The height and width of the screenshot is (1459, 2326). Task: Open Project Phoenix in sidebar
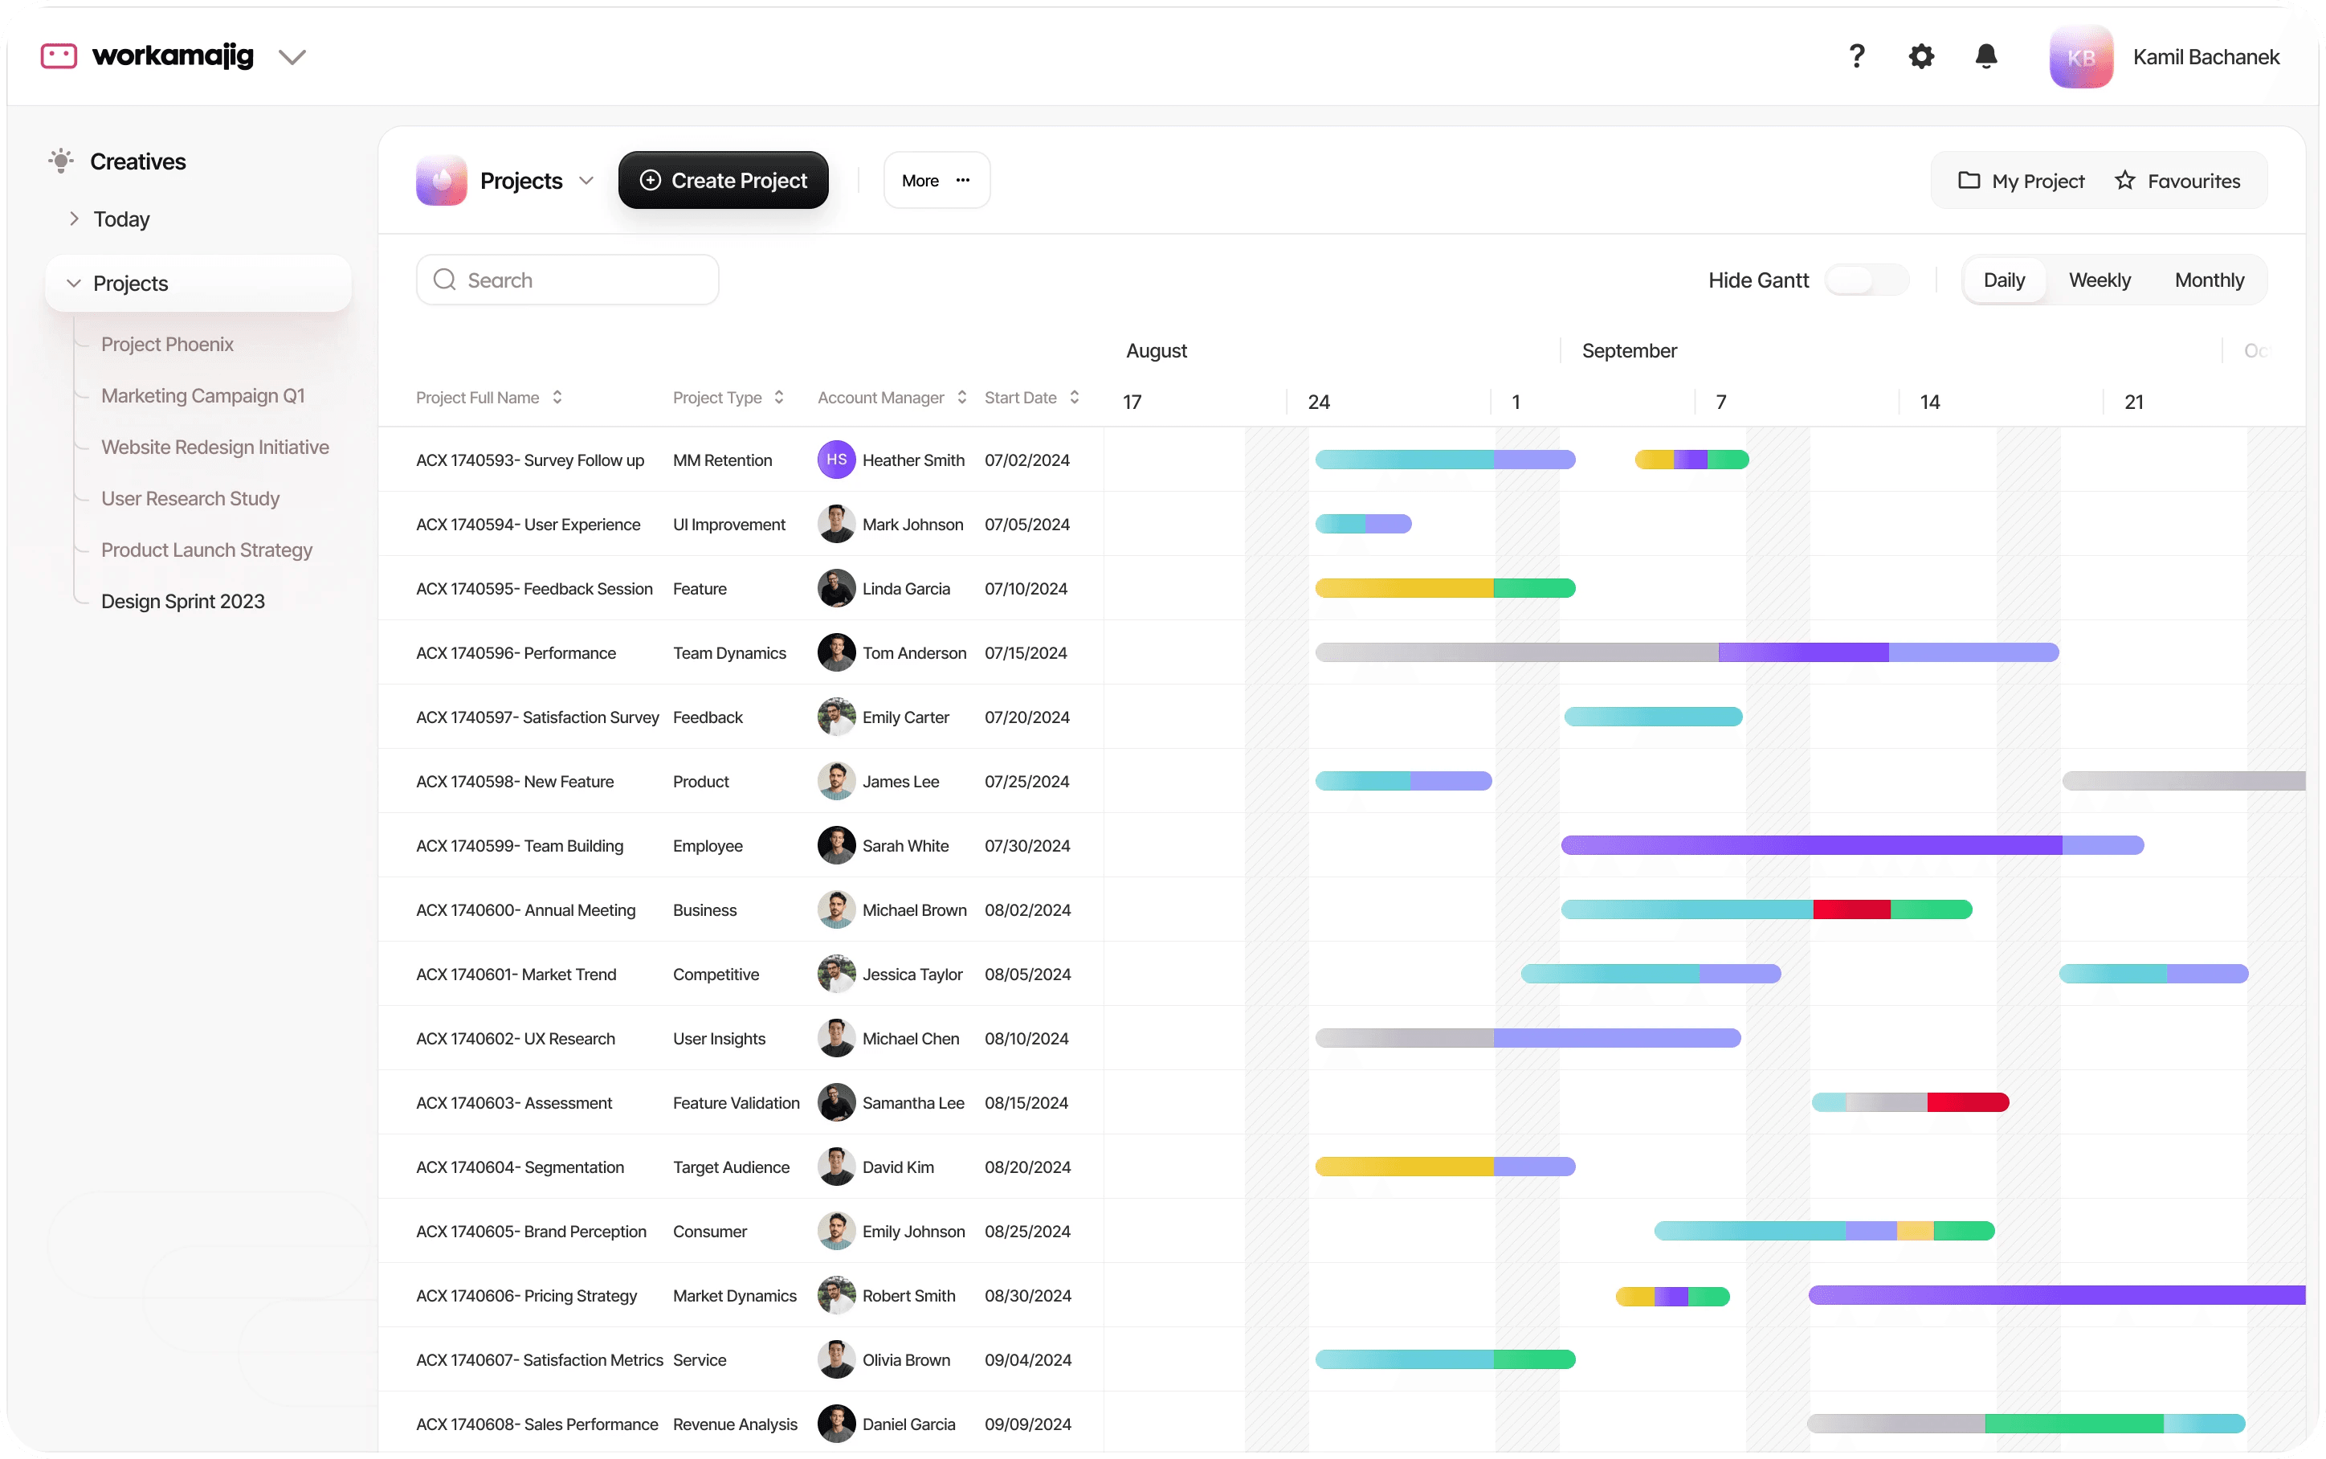167,345
